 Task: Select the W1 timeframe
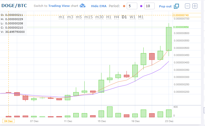133,17
